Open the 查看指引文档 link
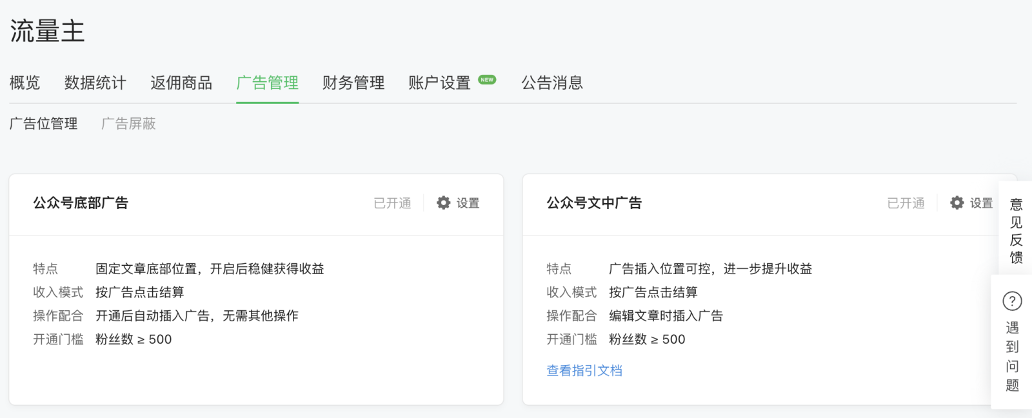This screenshot has width=1032, height=418. (584, 370)
